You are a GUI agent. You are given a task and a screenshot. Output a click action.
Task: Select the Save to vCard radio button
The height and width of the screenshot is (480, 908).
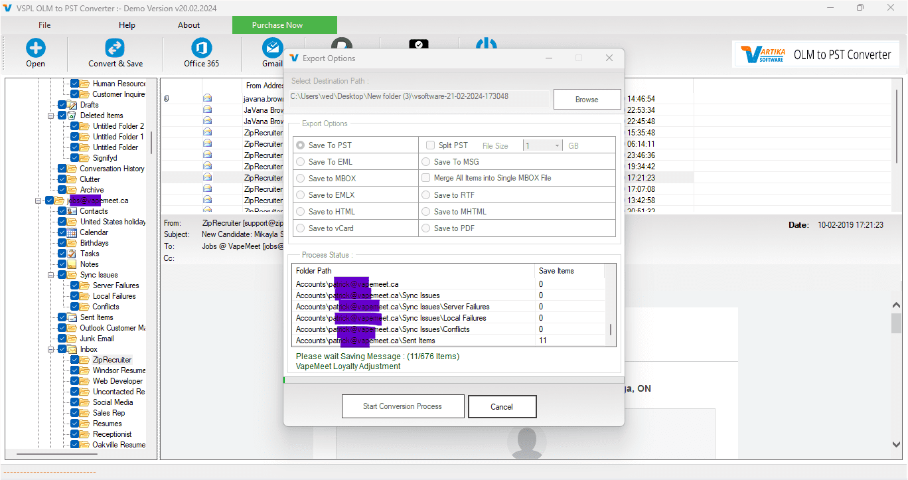coord(301,228)
